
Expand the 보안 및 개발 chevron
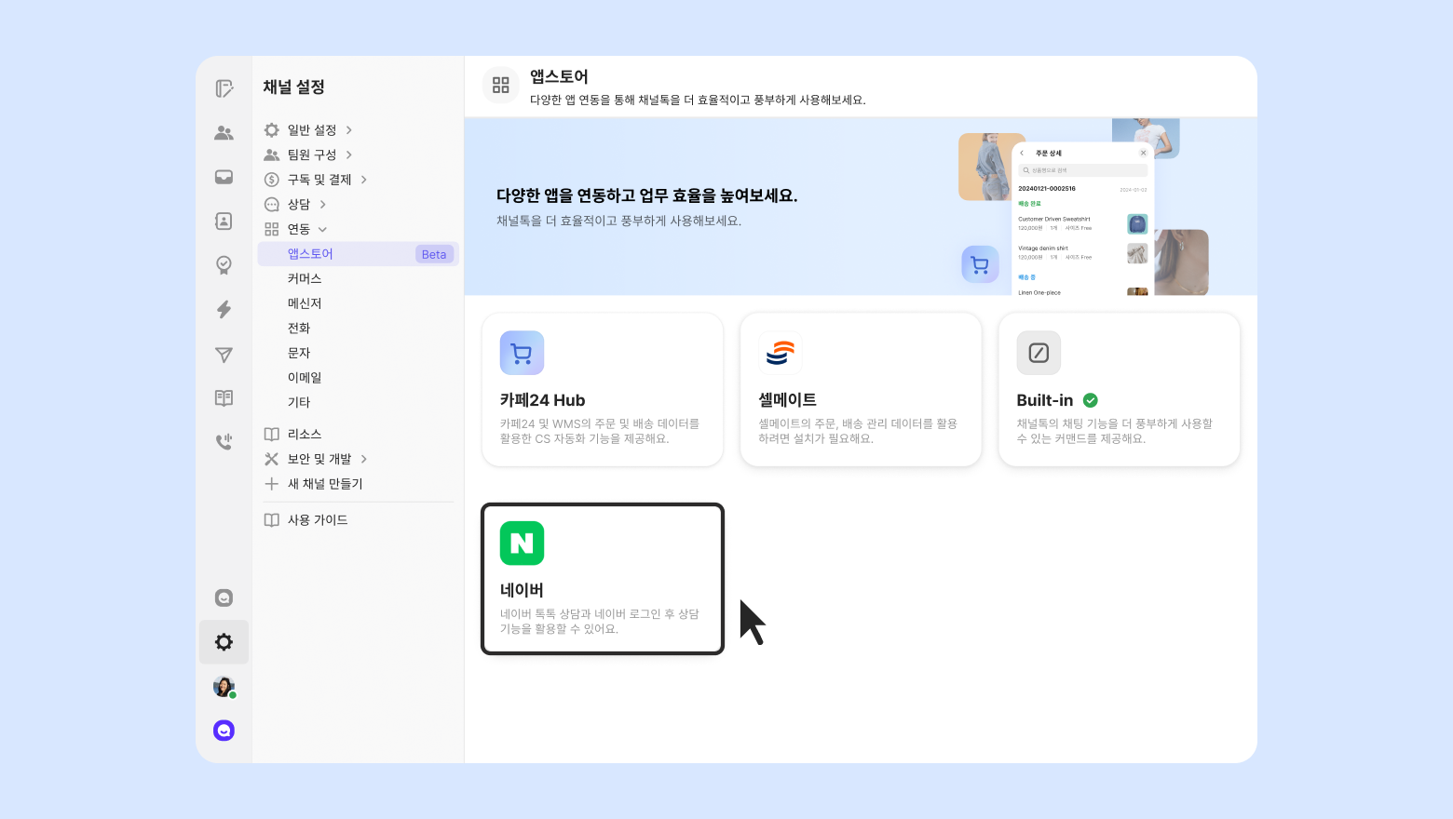[364, 459]
